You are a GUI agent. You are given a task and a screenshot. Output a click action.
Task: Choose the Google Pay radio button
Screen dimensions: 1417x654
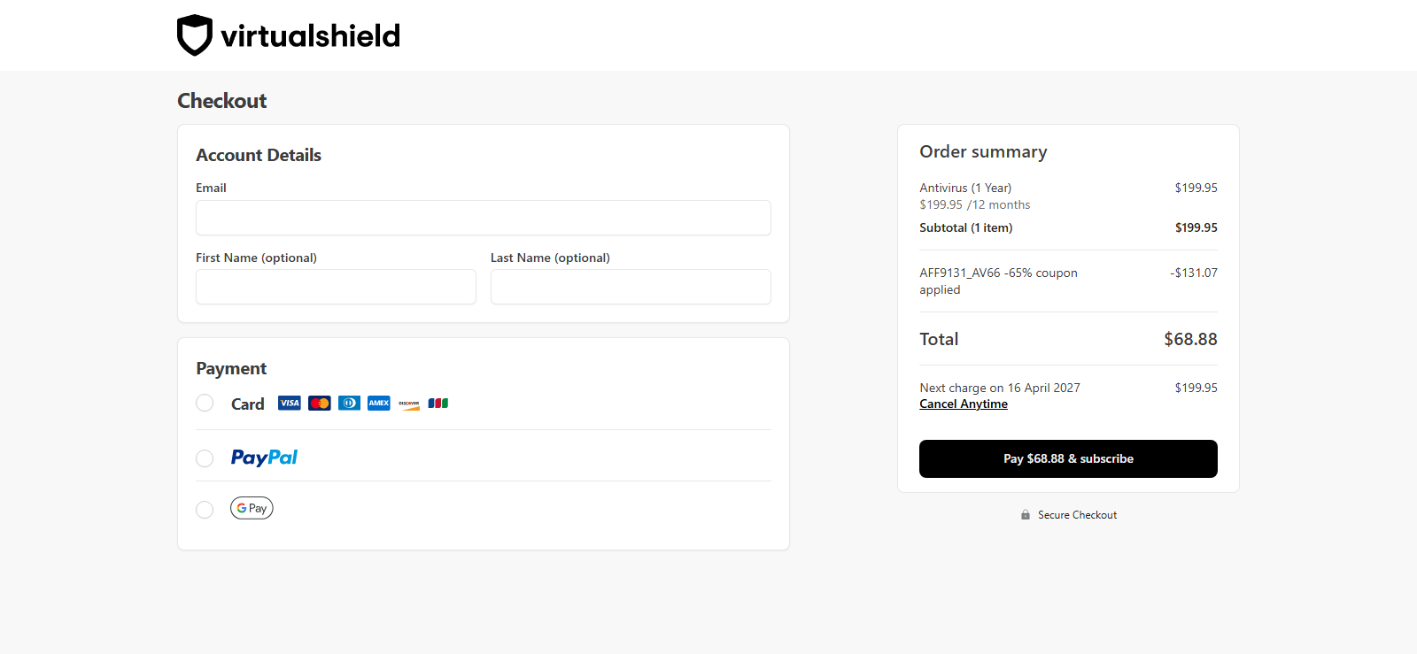click(x=205, y=510)
